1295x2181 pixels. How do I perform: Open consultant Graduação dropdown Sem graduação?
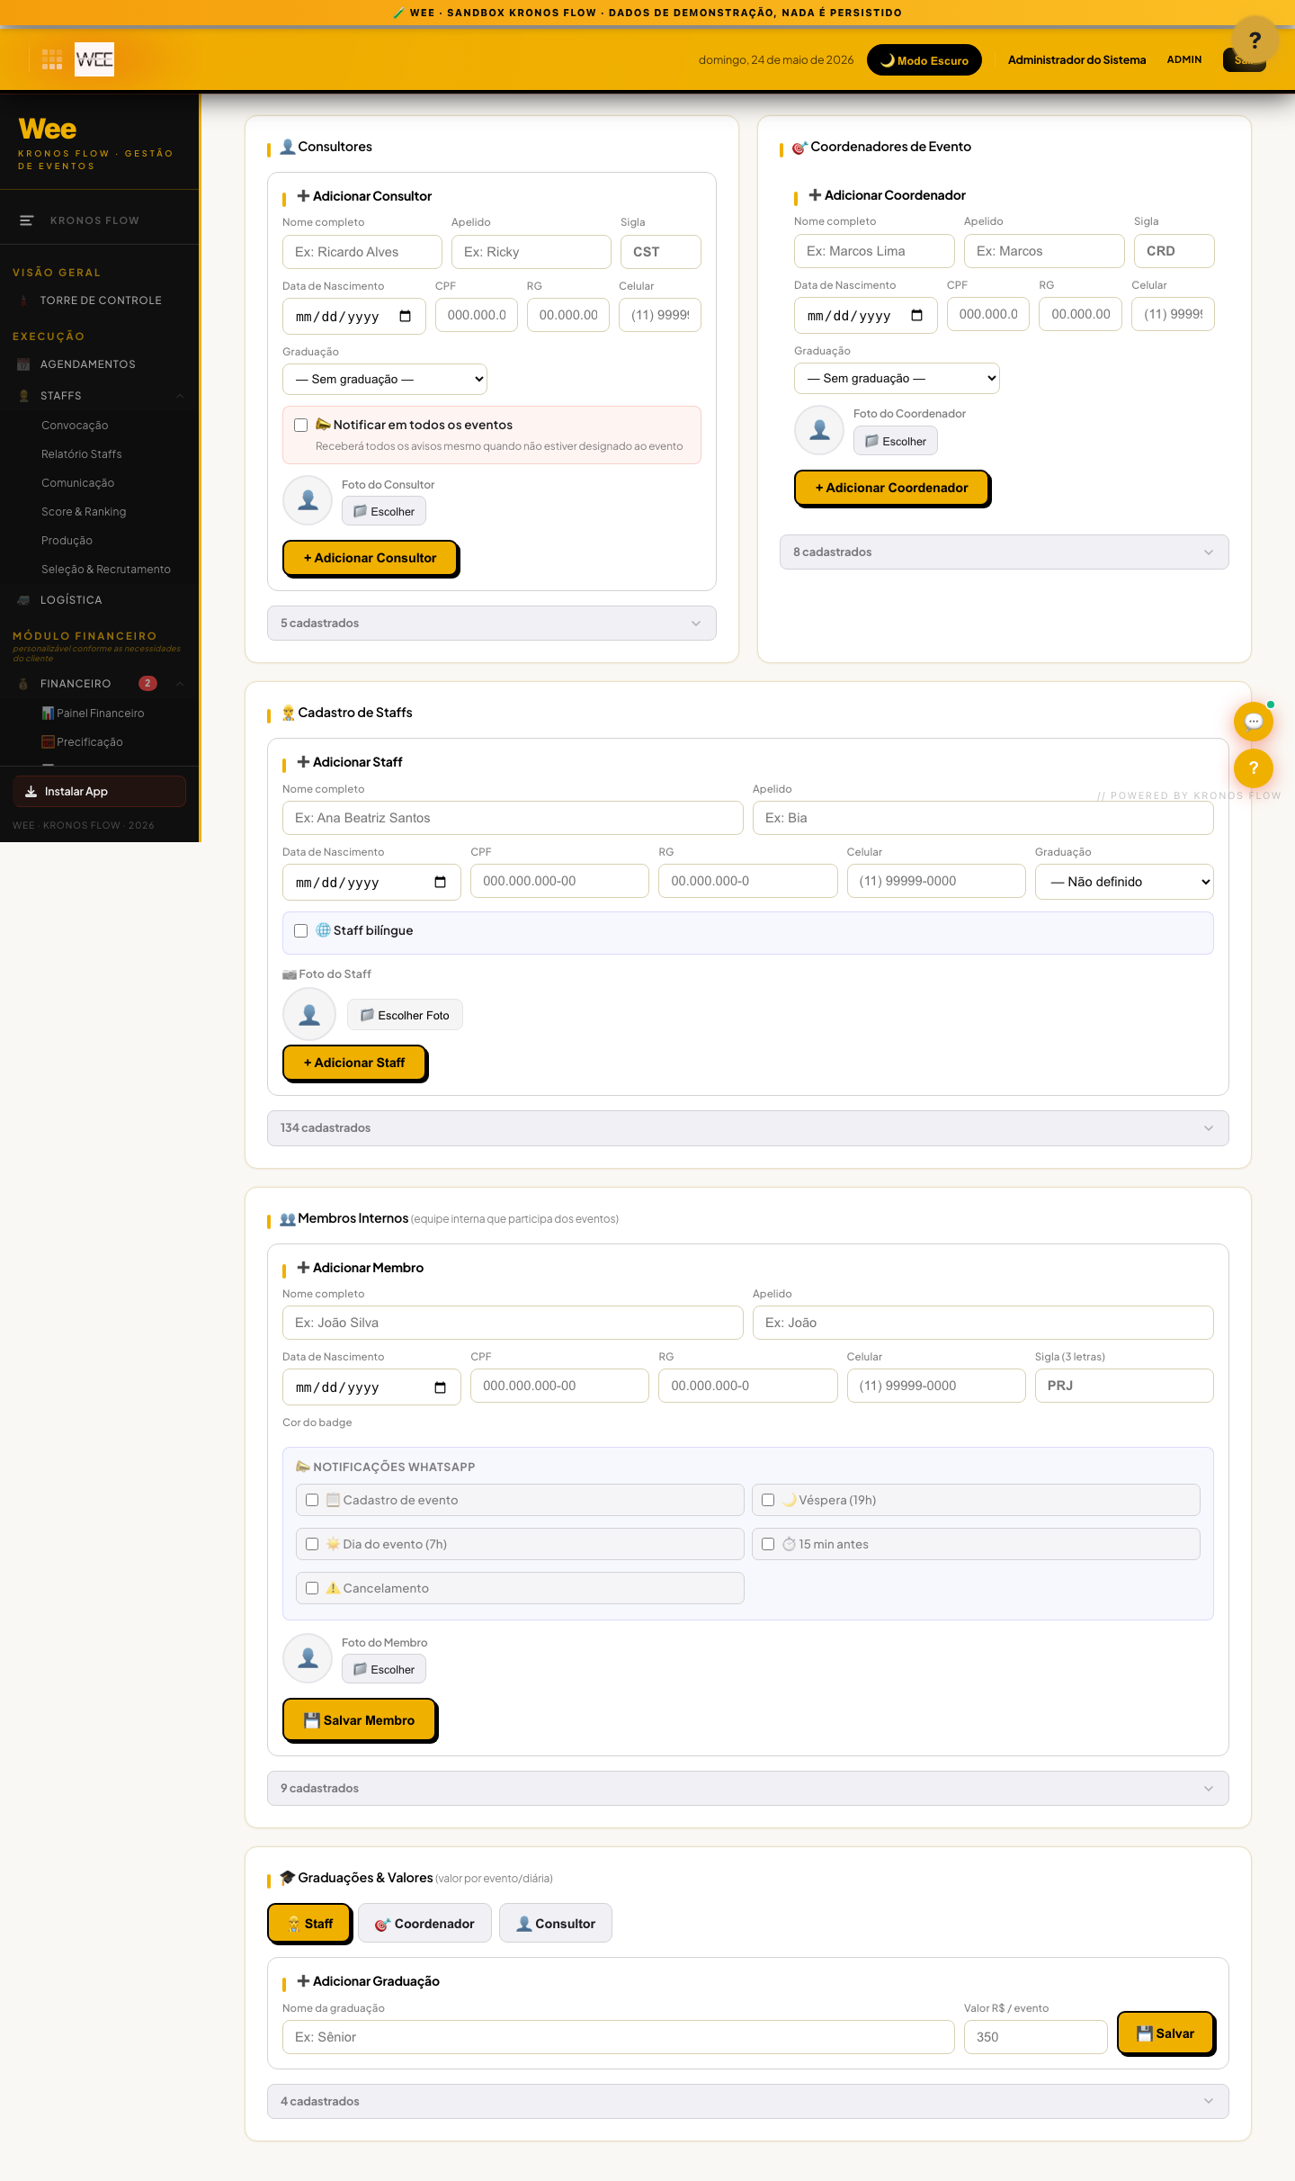(385, 379)
